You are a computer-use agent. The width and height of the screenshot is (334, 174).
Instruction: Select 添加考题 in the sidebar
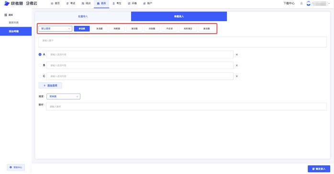point(16,31)
